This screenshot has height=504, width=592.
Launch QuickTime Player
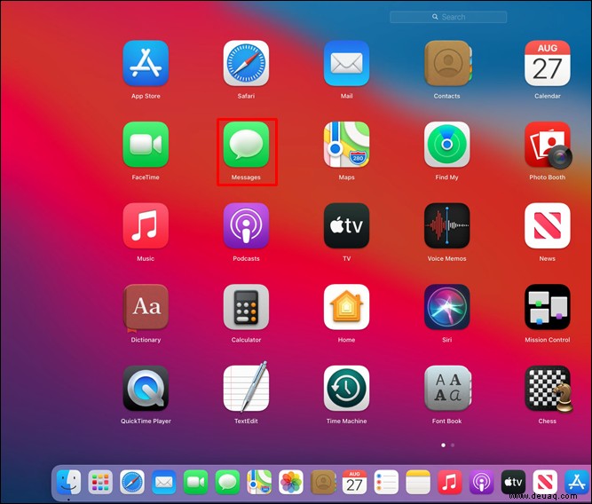point(146,389)
